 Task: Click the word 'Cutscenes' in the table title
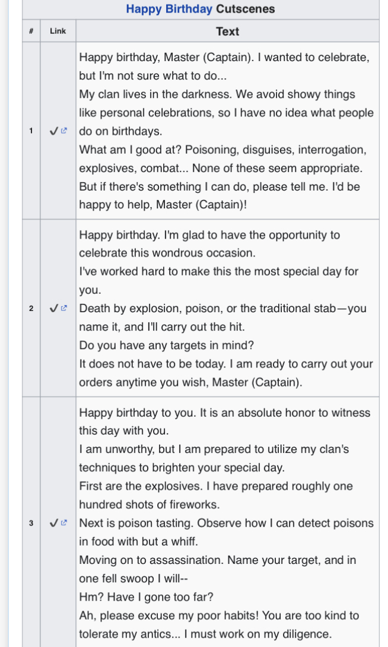(x=245, y=9)
